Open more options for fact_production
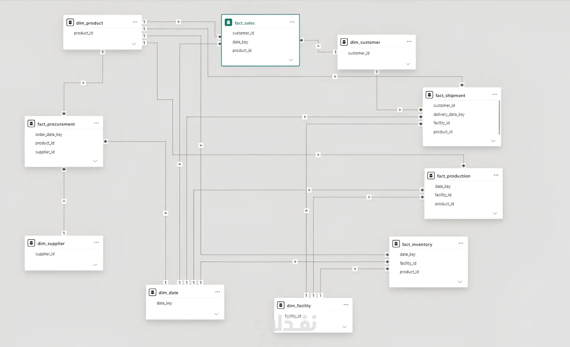The width and height of the screenshot is (570, 347). click(496, 175)
